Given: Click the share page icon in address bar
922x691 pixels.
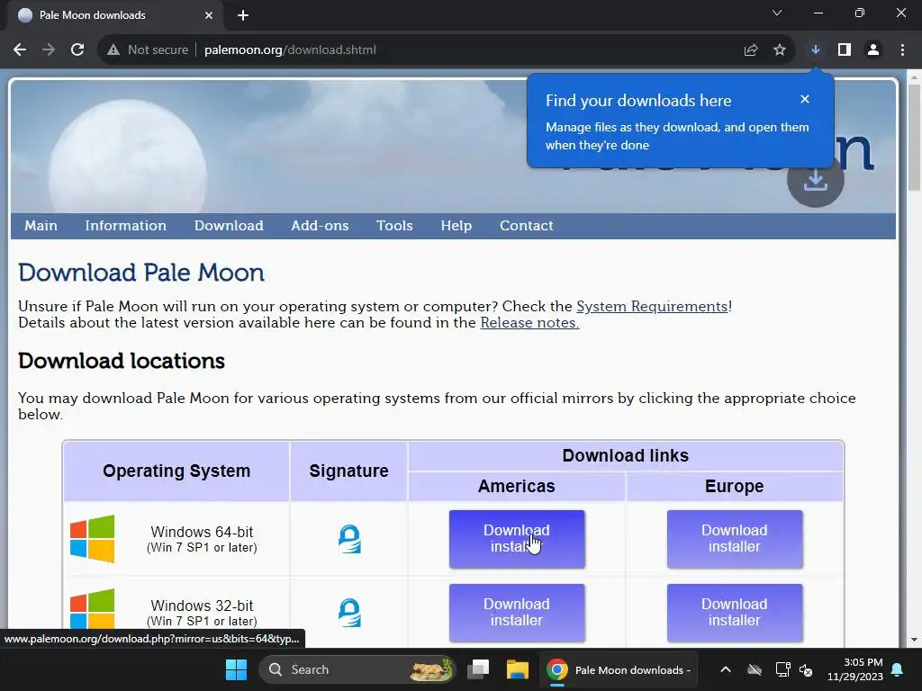Looking at the screenshot, I should (751, 50).
